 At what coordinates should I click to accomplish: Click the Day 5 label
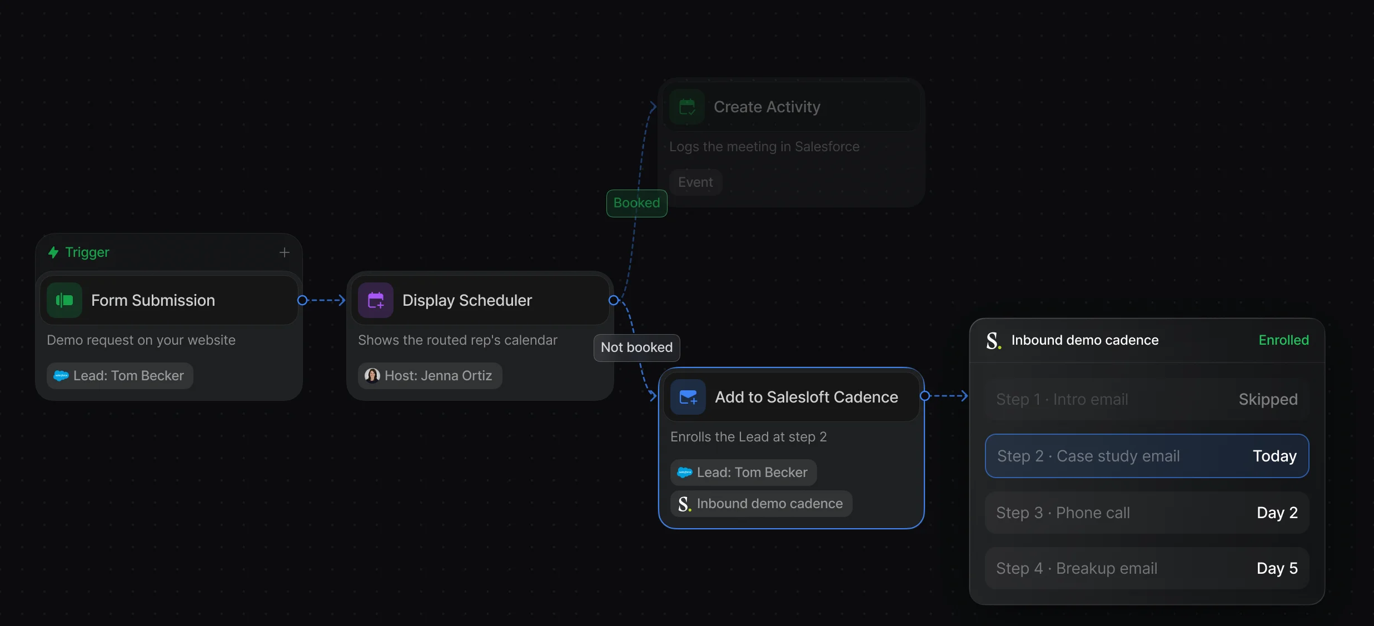point(1277,568)
